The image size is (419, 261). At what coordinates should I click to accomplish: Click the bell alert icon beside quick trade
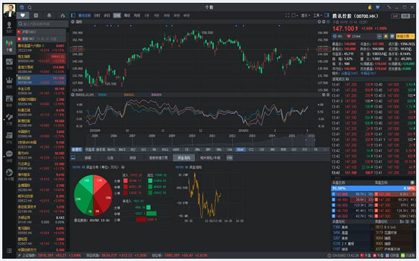(x=385, y=36)
